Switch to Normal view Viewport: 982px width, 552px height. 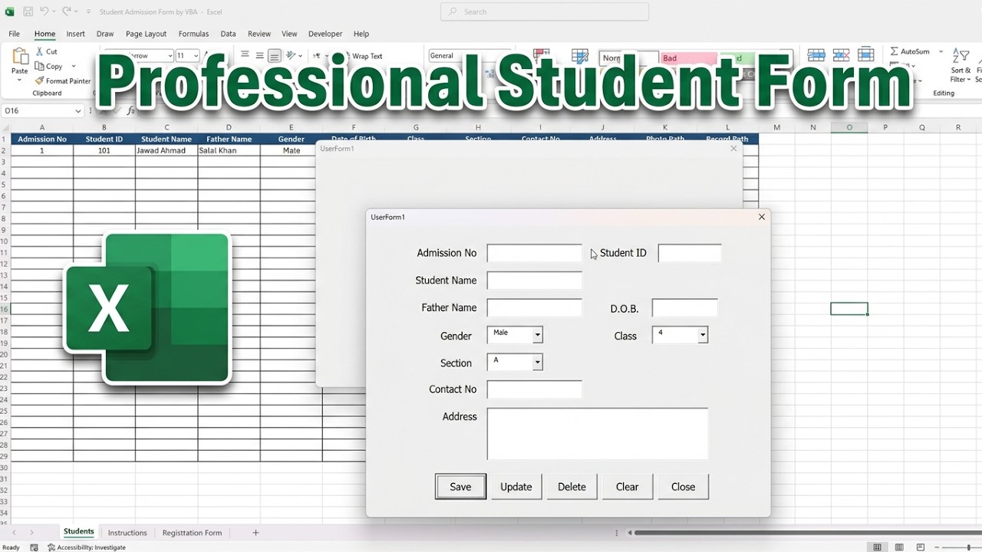pyautogui.click(x=878, y=547)
